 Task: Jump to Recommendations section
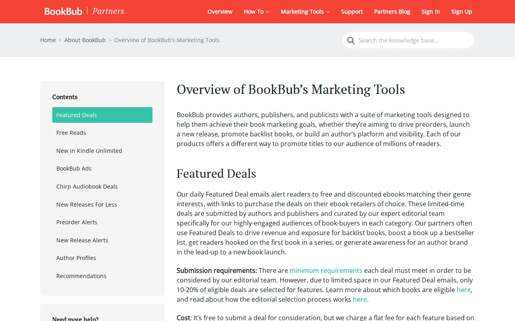coord(102,276)
